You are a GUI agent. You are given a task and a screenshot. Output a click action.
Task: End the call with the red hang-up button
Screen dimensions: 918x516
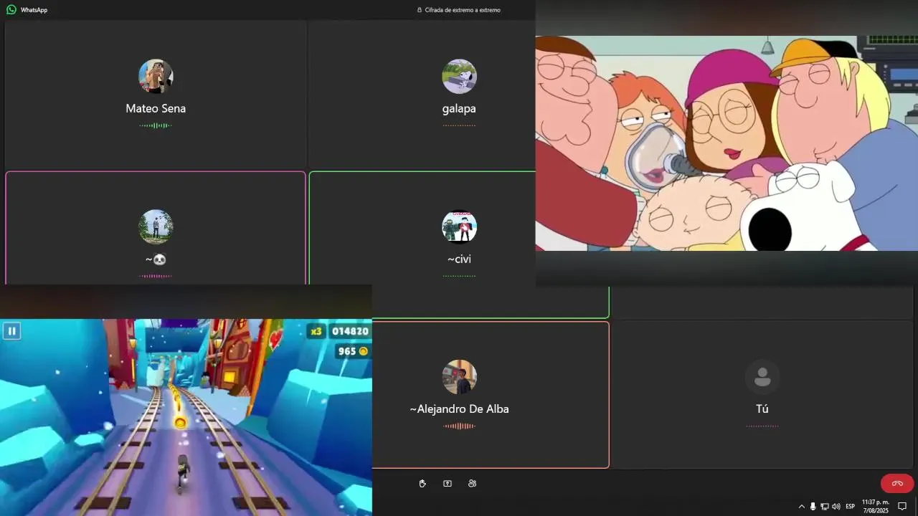[x=897, y=483]
